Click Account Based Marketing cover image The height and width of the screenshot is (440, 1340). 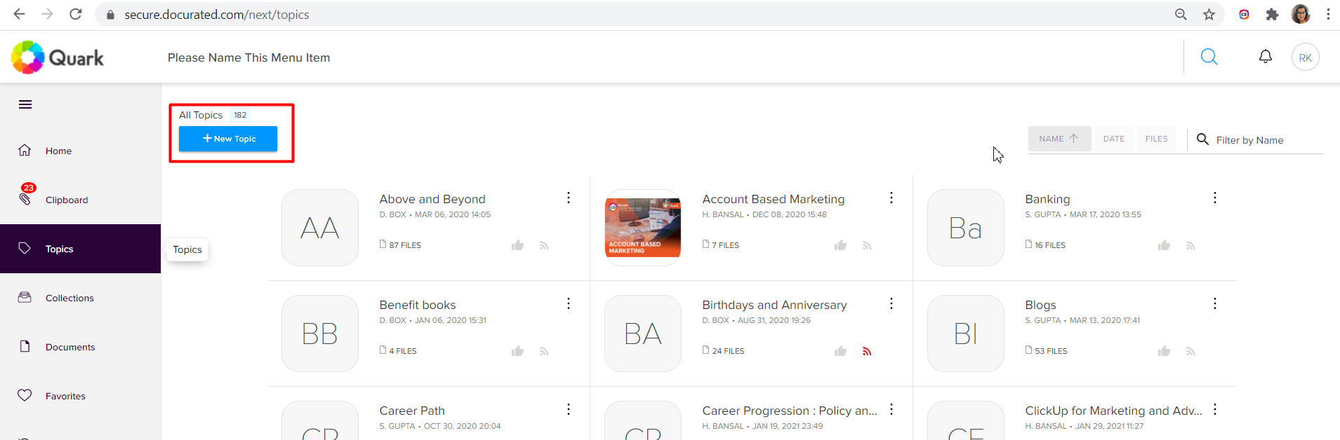tap(643, 228)
